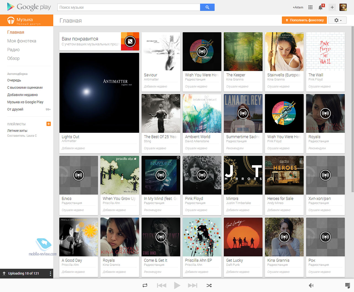Open the С высокими оценками auto-playlist

(25, 88)
